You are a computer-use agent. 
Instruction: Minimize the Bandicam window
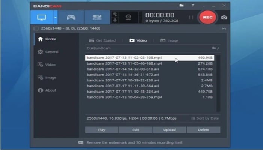(213, 6)
